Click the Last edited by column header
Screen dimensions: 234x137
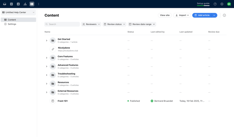[158, 32]
